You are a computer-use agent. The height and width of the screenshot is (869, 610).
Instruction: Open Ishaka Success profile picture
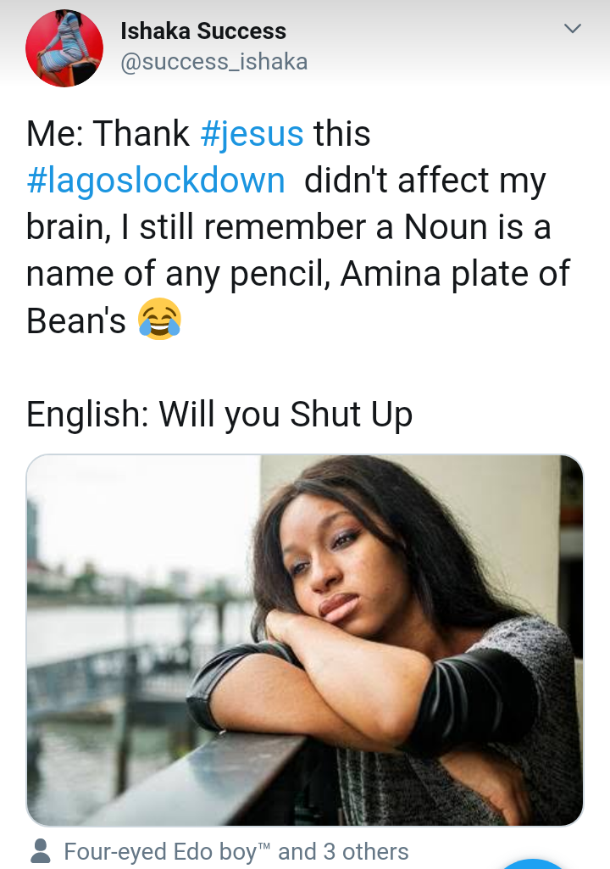pyautogui.click(x=64, y=47)
